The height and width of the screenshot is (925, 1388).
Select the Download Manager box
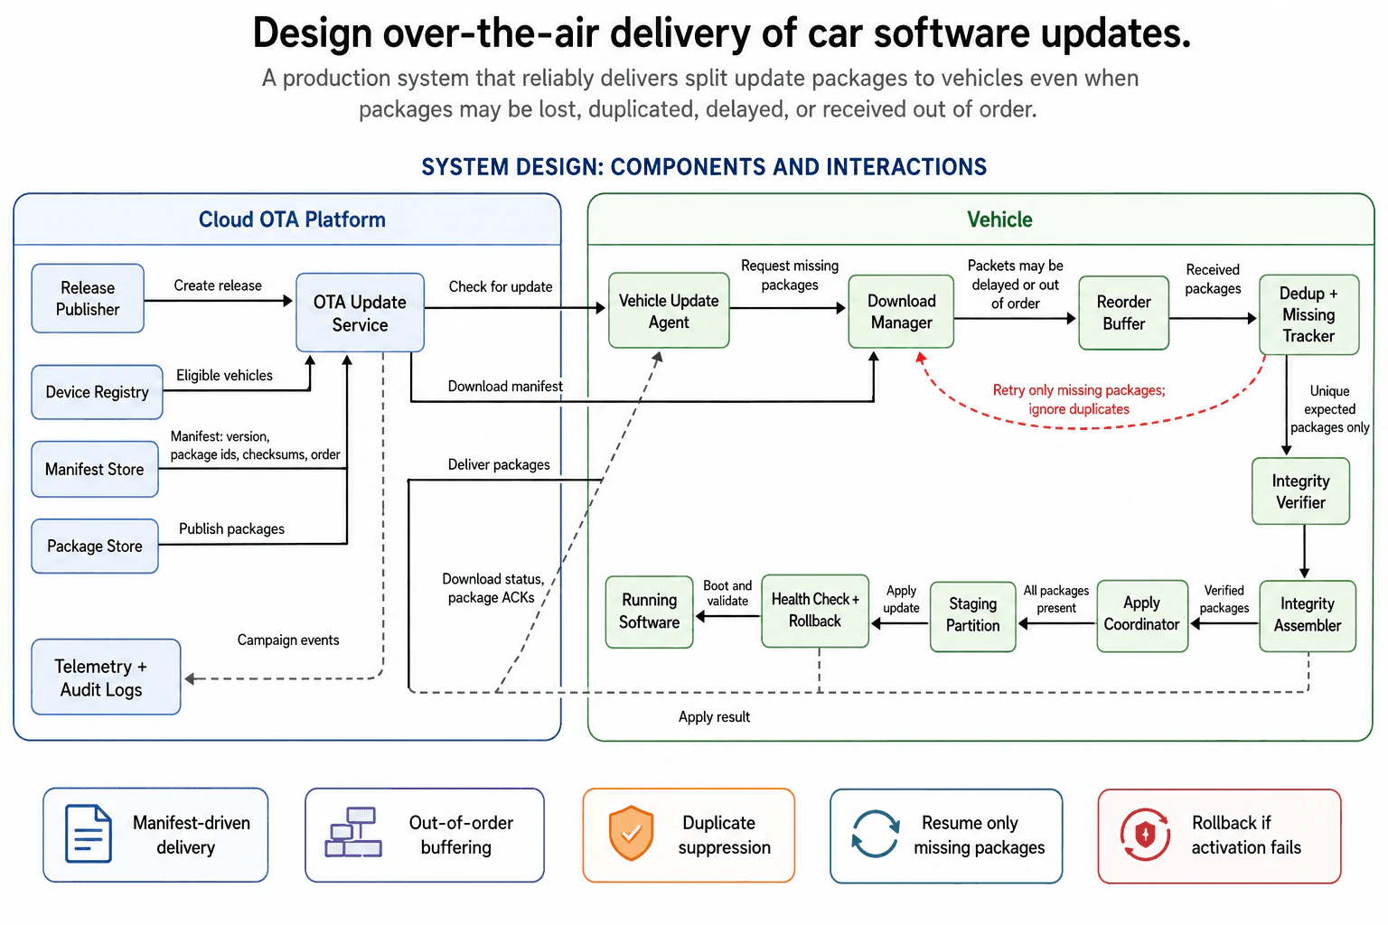pyautogui.click(x=901, y=312)
